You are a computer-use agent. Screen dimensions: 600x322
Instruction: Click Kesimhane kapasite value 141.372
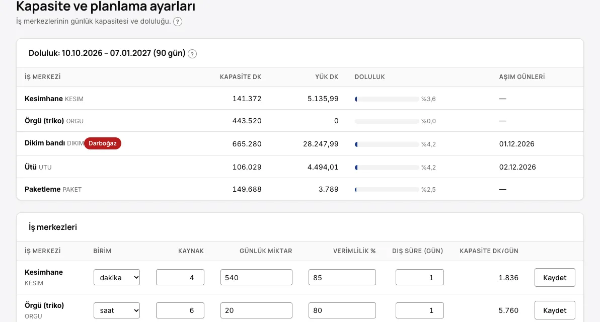pyautogui.click(x=247, y=99)
